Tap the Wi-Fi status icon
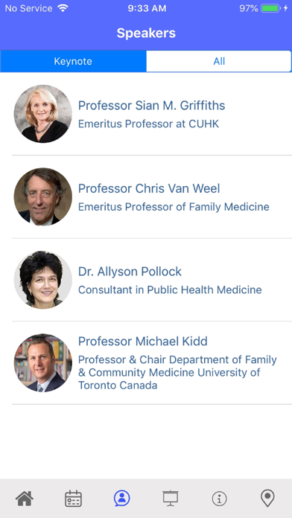292x518 pixels. click(x=63, y=8)
